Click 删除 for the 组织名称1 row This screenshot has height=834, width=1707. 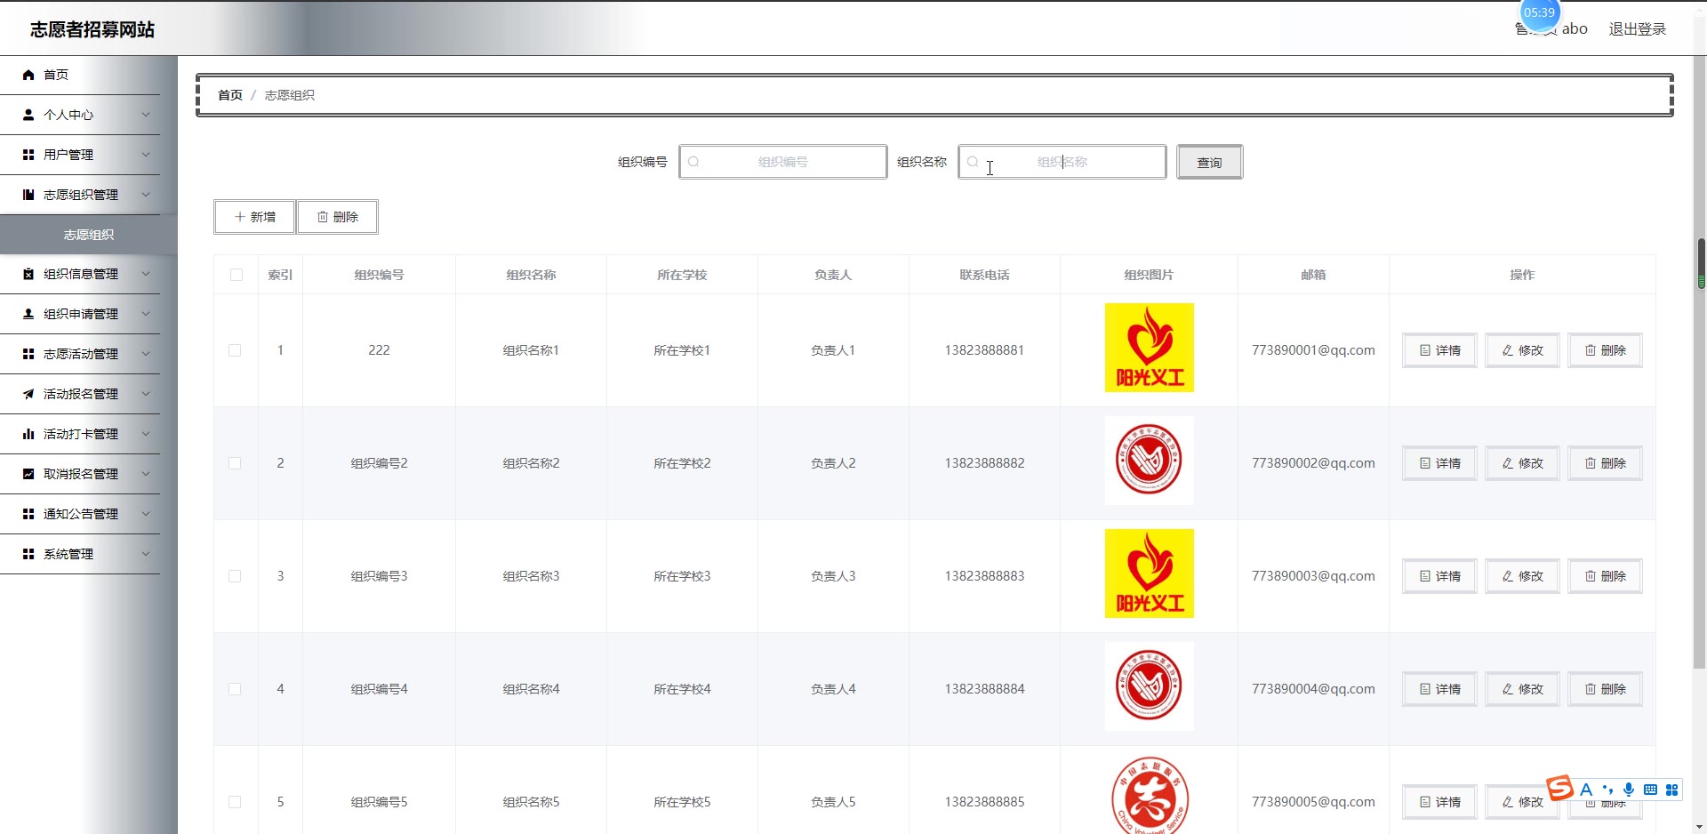pyautogui.click(x=1605, y=350)
